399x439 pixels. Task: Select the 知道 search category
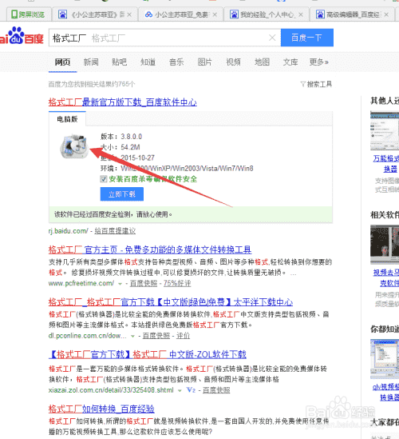pyautogui.click(x=148, y=62)
